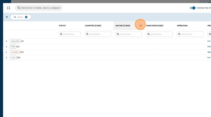Toggle the 'Cacher les' switch
211x117 pixels.
(192, 8)
